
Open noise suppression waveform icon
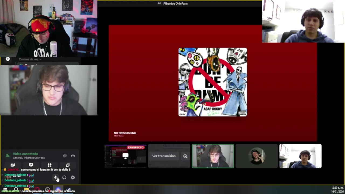click(65, 155)
